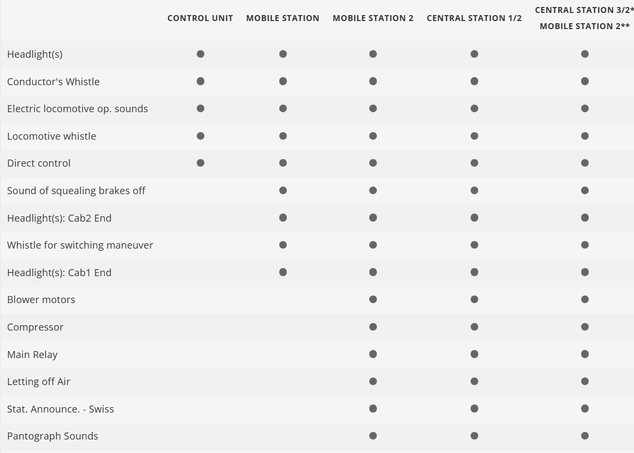Click the Headlight(s) dot under Control Unit
Image resolution: width=634 pixels, height=453 pixels.
pyautogui.click(x=201, y=54)
